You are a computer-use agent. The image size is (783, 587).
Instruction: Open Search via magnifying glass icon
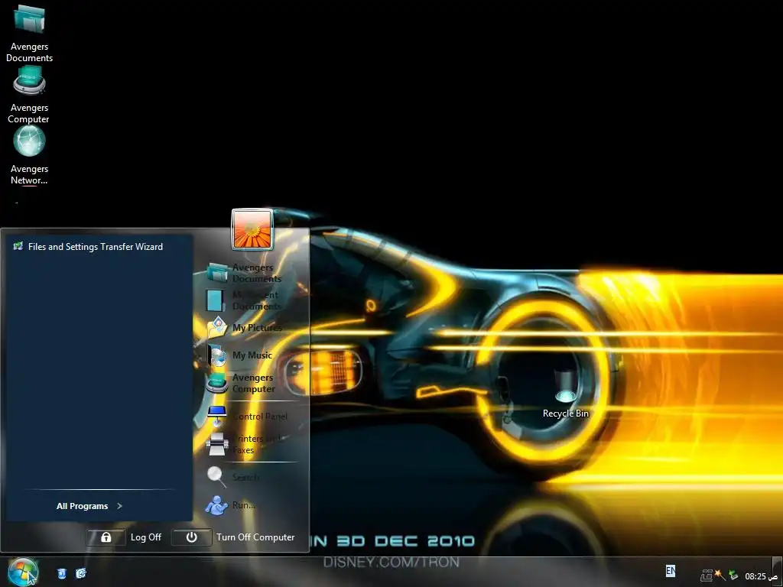(x=216, y=476)
